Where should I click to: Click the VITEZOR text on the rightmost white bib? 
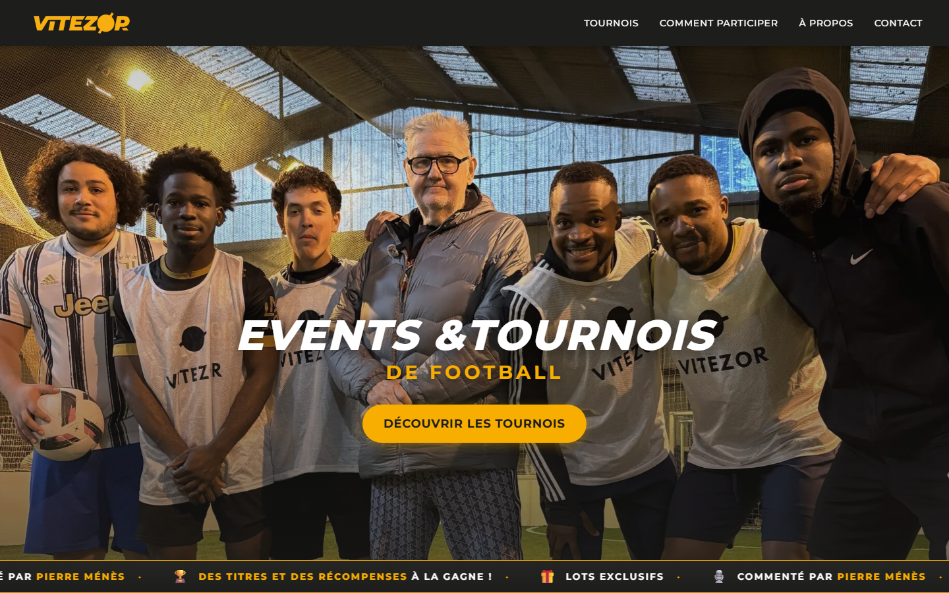(x=724, y=361)
